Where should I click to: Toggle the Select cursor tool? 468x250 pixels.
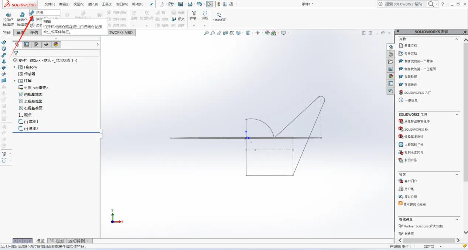pyautogui.click(x=209, y=4)
